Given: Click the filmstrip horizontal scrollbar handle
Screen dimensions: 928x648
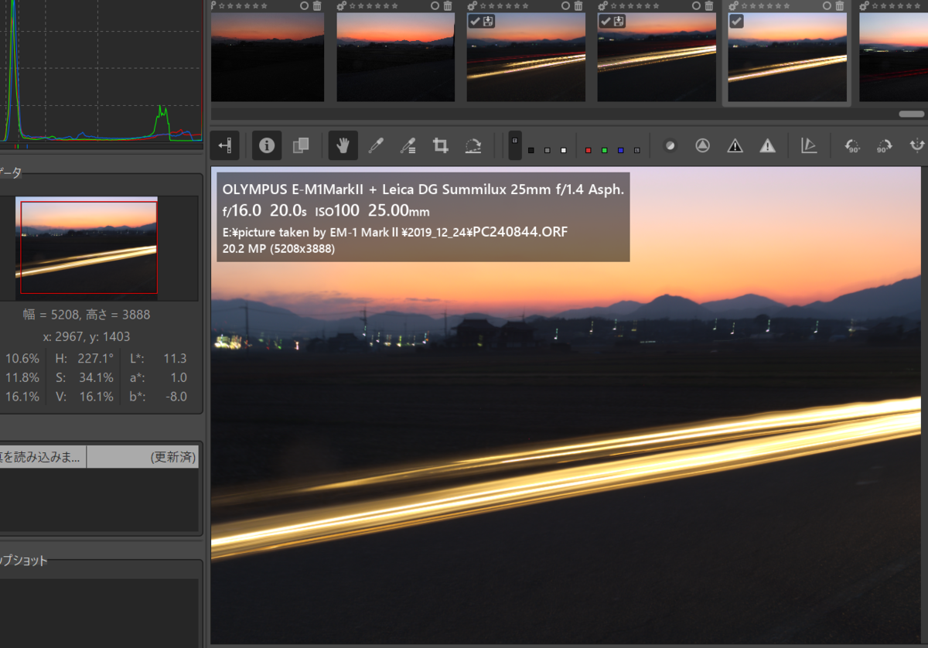Looking at the screenshot, I should click(912, 114).
